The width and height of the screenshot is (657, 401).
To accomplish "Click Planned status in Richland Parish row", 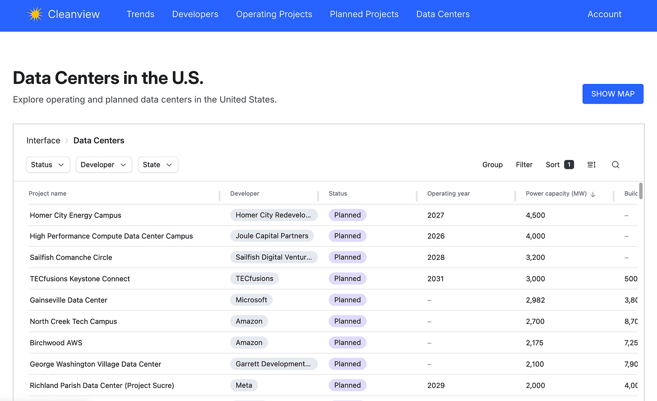I will 347,385.
